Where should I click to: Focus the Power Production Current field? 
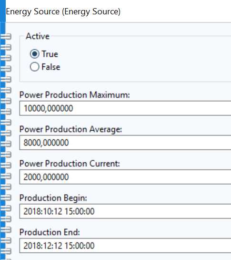pyautogui.click(x=125, y=177)
